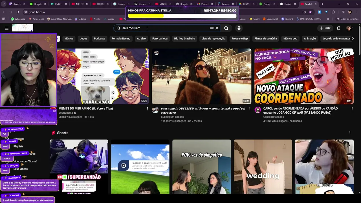Open the Netflix bookmark
Screen dimensions: 361x203
pos(95,19)
